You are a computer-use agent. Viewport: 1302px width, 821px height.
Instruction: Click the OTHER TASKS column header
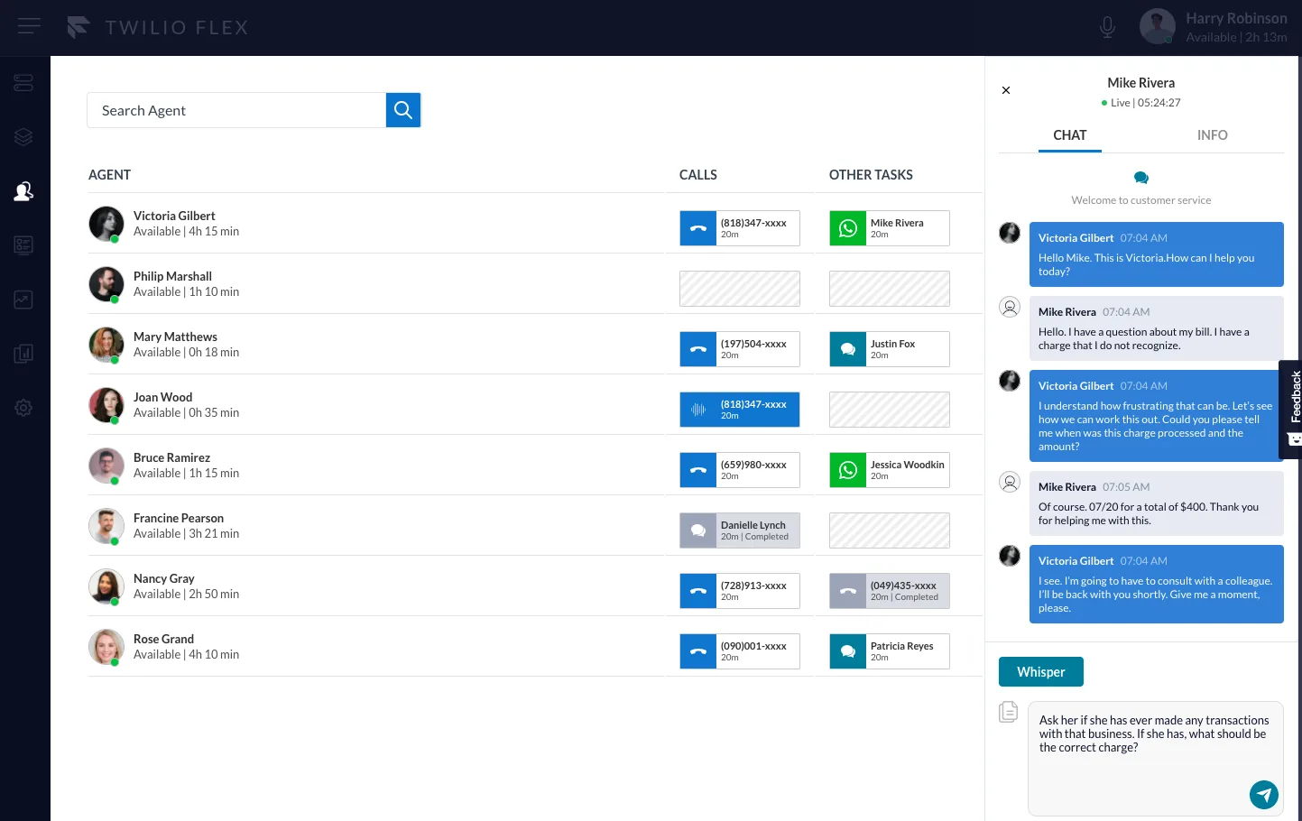coord(871,175)
